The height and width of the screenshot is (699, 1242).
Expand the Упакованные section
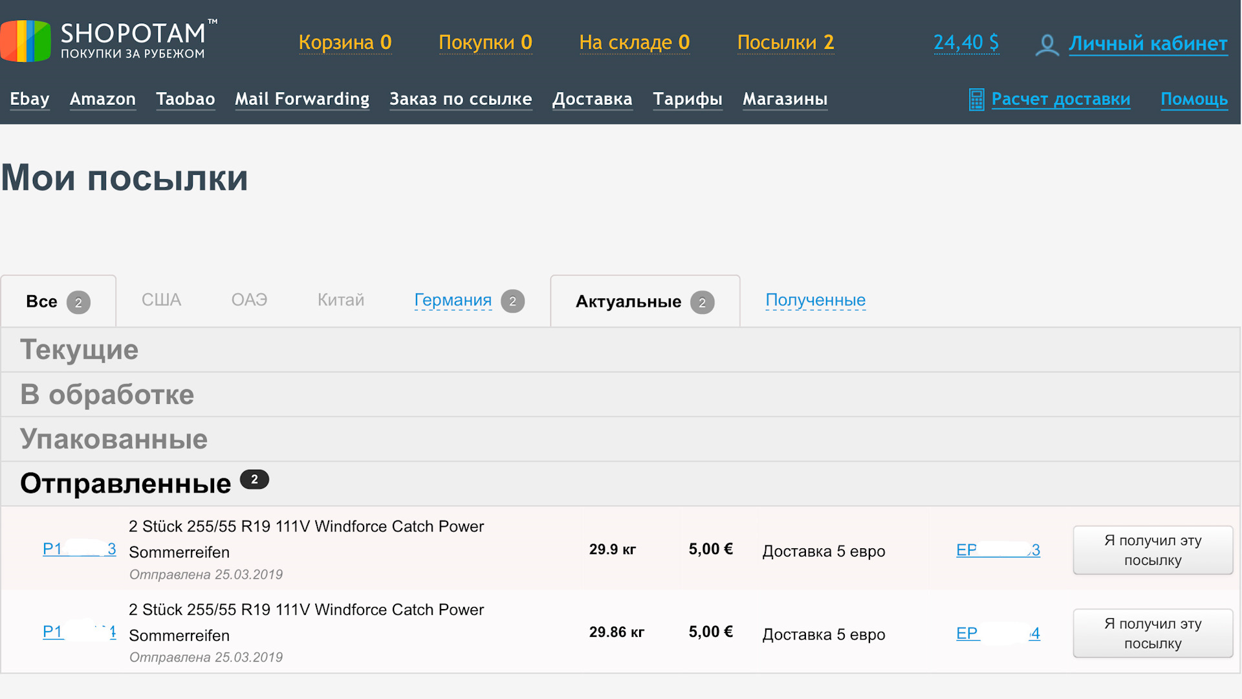tap(620, 439)
